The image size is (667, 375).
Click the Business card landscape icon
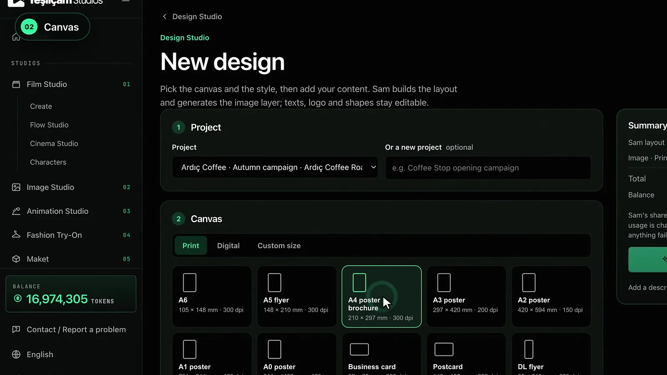(359, 349)
